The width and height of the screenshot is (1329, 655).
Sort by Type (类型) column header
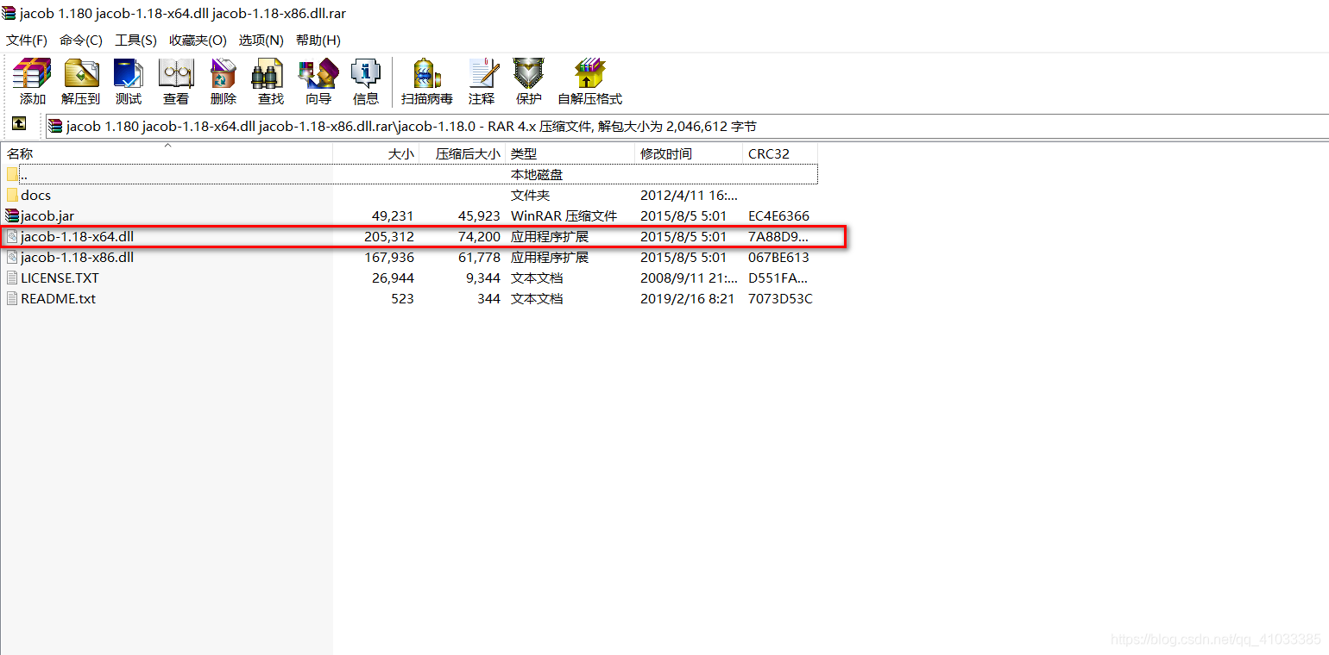pos(570,153)
